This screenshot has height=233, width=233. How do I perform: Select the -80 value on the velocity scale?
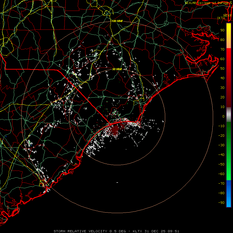(x=221, y=193)
